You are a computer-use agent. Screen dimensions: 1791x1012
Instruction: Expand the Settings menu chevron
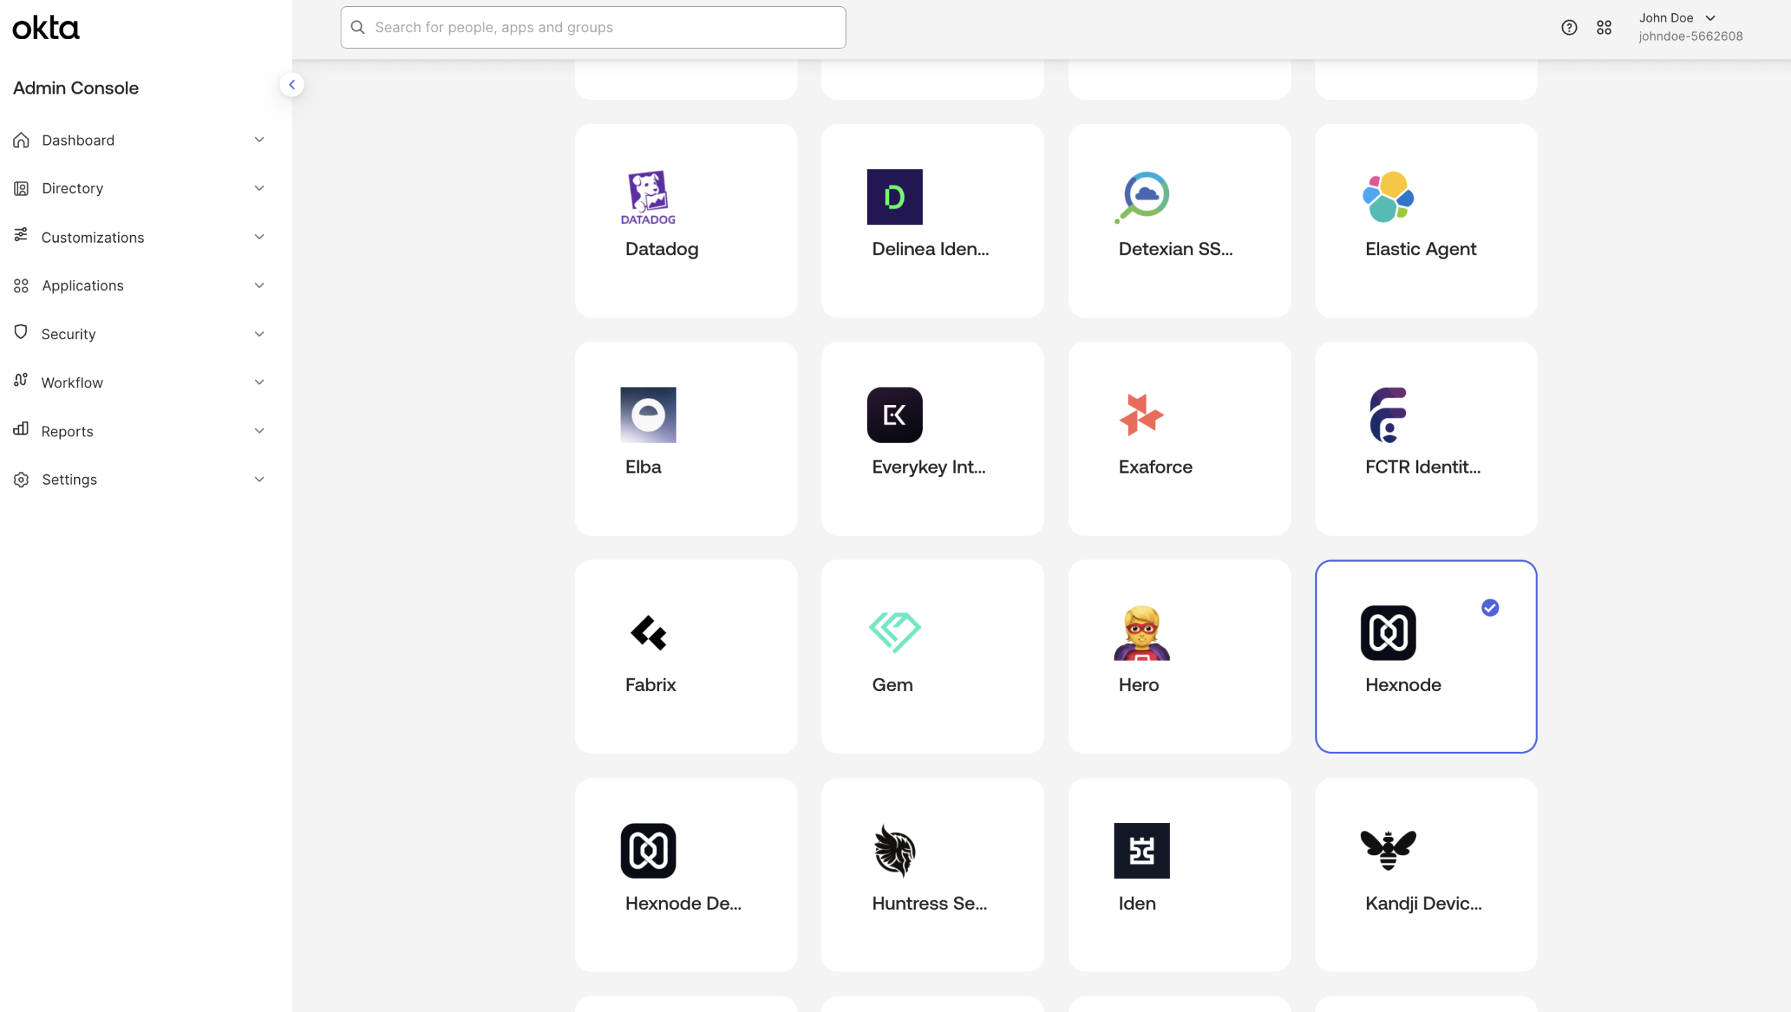260,479
